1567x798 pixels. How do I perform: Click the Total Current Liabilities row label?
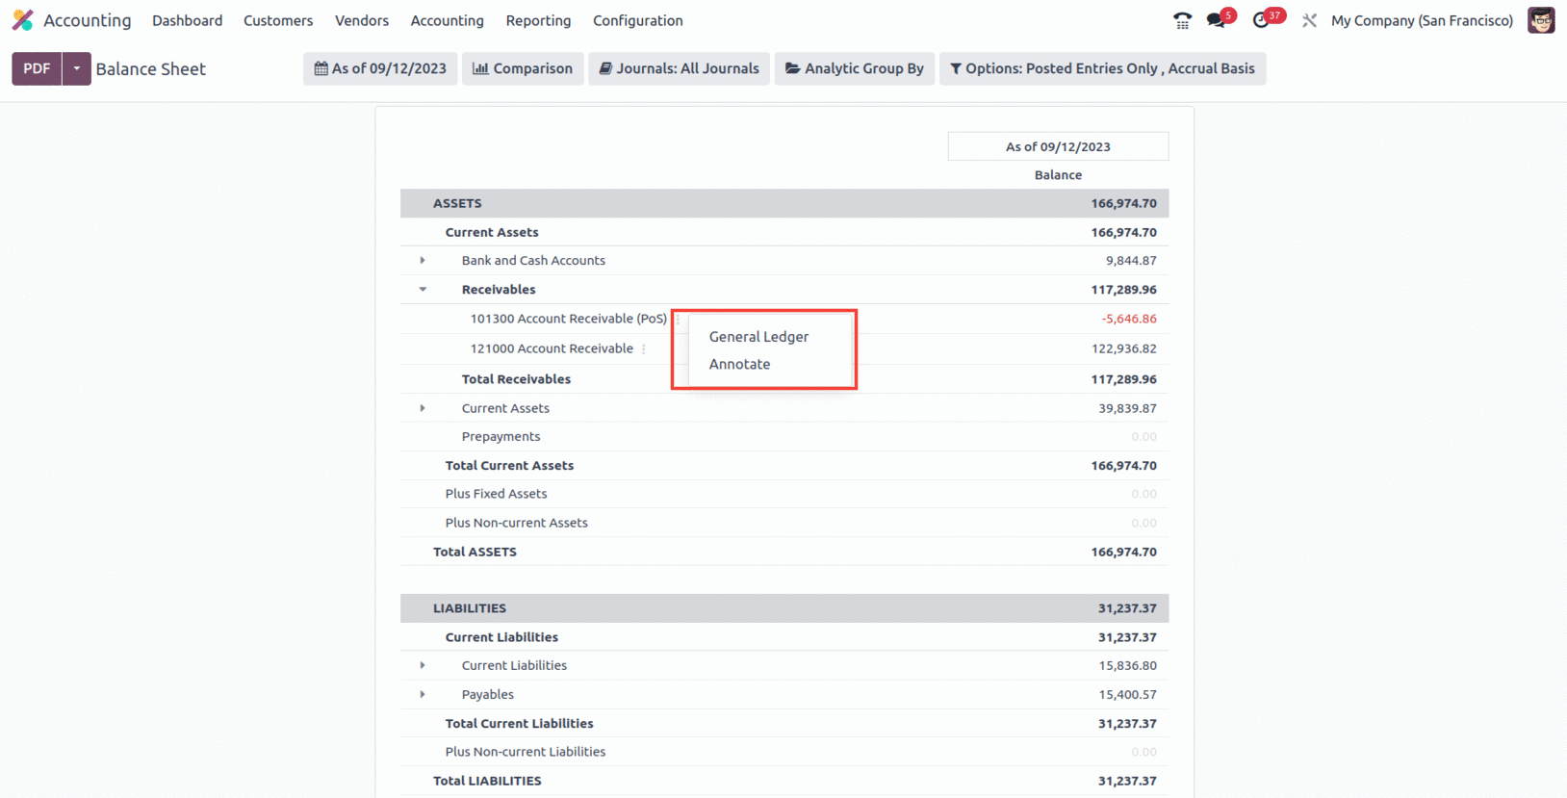(519, 723)
